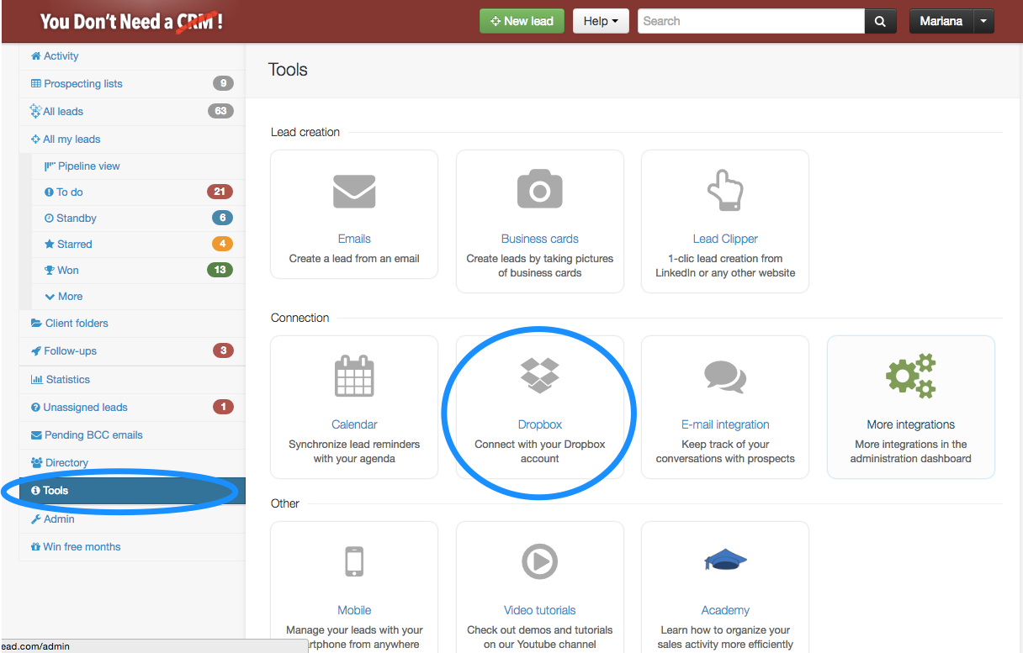
Task: Open the Business cards link
Action: tap(539, 239)
